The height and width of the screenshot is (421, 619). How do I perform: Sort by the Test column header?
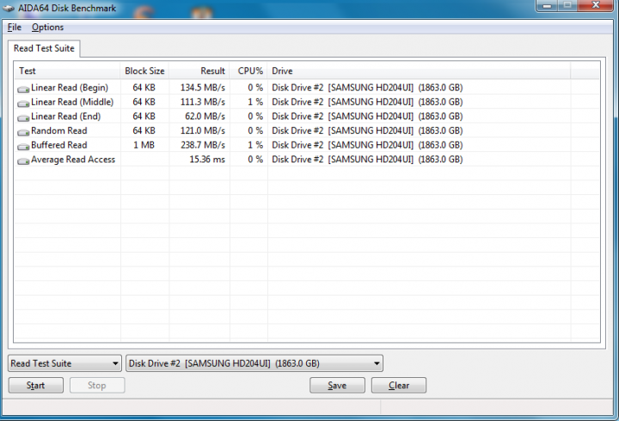coord(67,71)
